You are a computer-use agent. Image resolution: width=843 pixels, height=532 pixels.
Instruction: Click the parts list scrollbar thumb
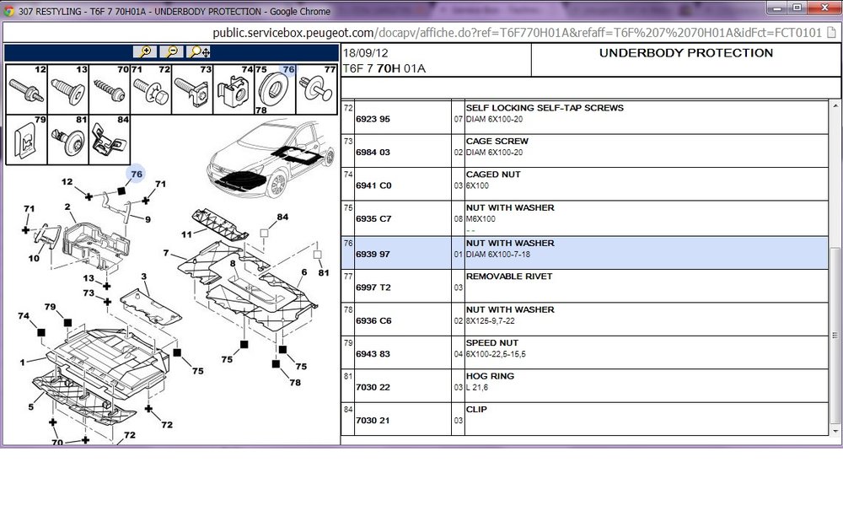pyautogui.click(x=835, y=335)
